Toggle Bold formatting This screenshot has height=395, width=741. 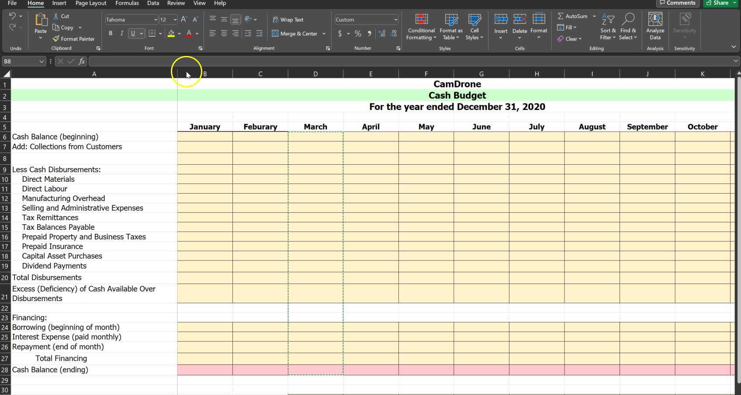111,34
